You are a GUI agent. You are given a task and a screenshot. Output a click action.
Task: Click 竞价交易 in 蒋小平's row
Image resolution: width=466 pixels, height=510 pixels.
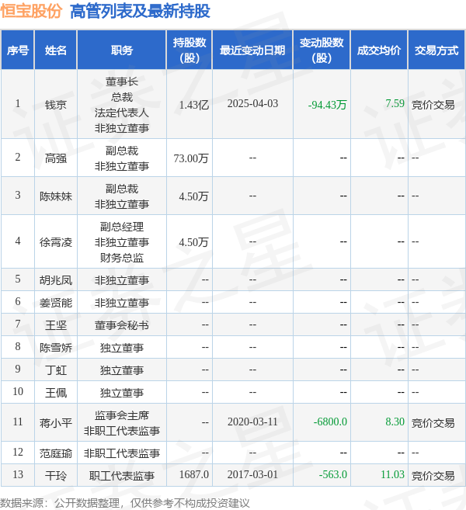[433, 423]
